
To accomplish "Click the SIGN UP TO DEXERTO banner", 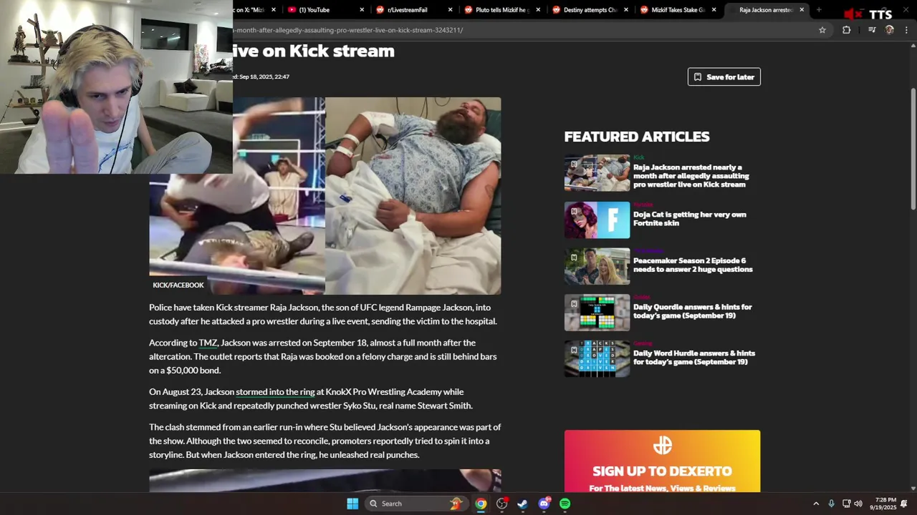I will 662,461.
